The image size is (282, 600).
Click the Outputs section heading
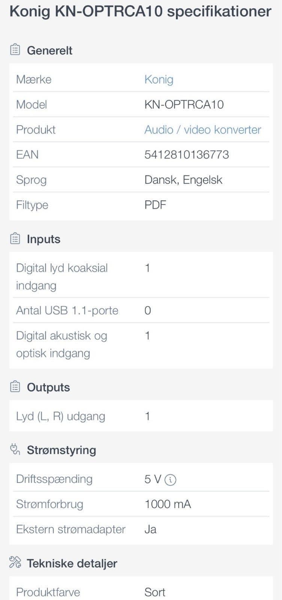point(48,387)
